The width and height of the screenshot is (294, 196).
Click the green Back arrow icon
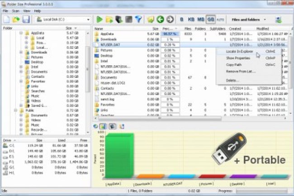click(x=160, y=20)
